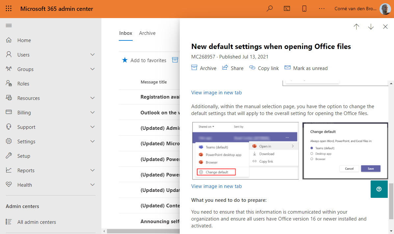Open the more options ellipsis in header

(321, 9)
